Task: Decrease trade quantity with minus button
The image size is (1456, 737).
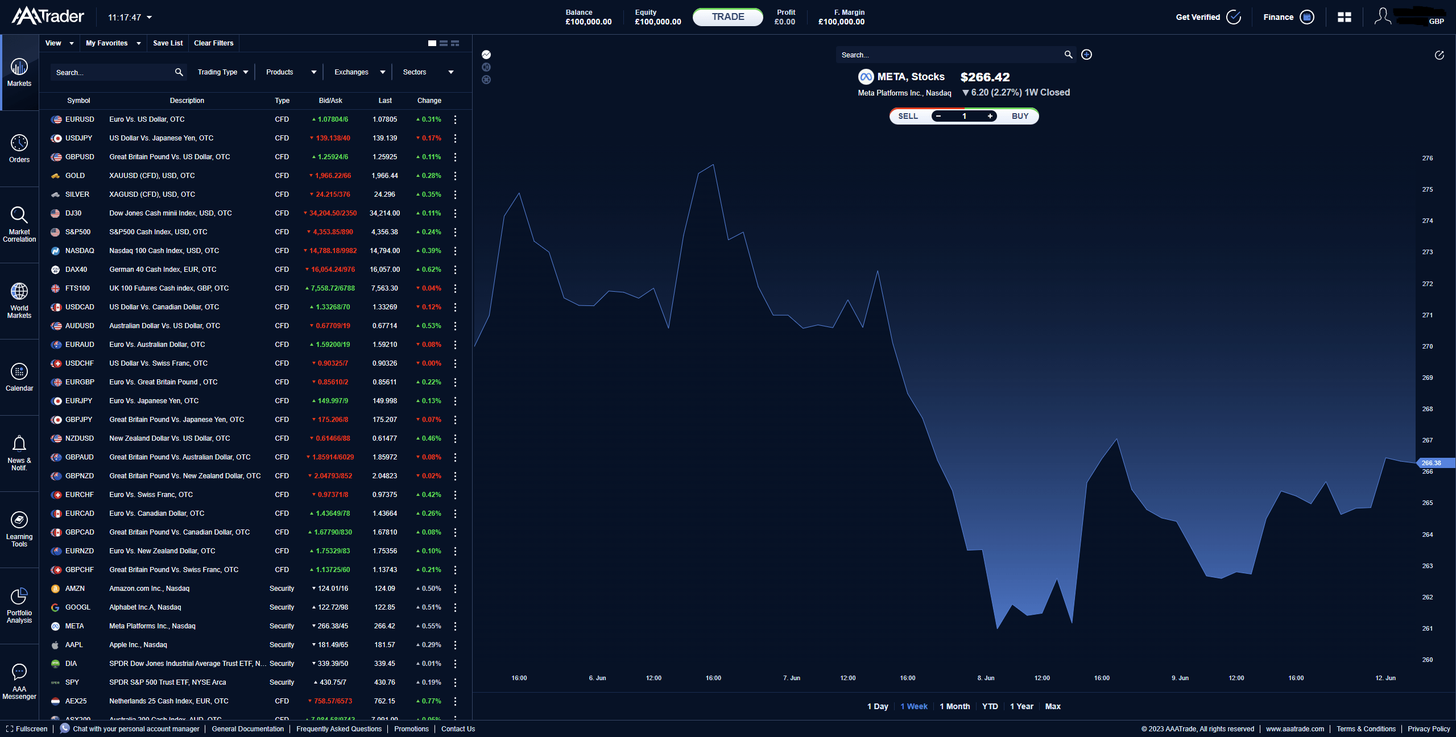Action: click(x=938, y=116)
